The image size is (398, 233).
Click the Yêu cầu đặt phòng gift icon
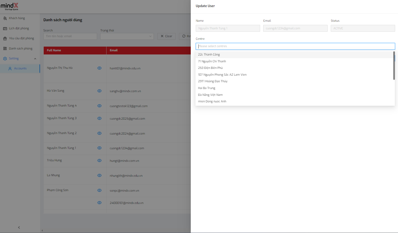coord(5,38)
